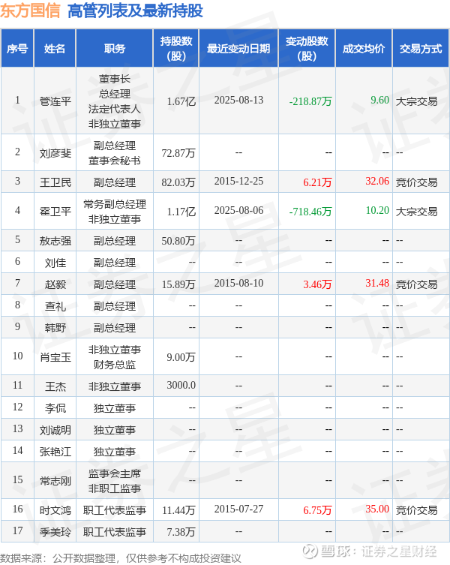Select the 交易方式 column header
This screenshot has height=565, width=450.
coord(421,48)
